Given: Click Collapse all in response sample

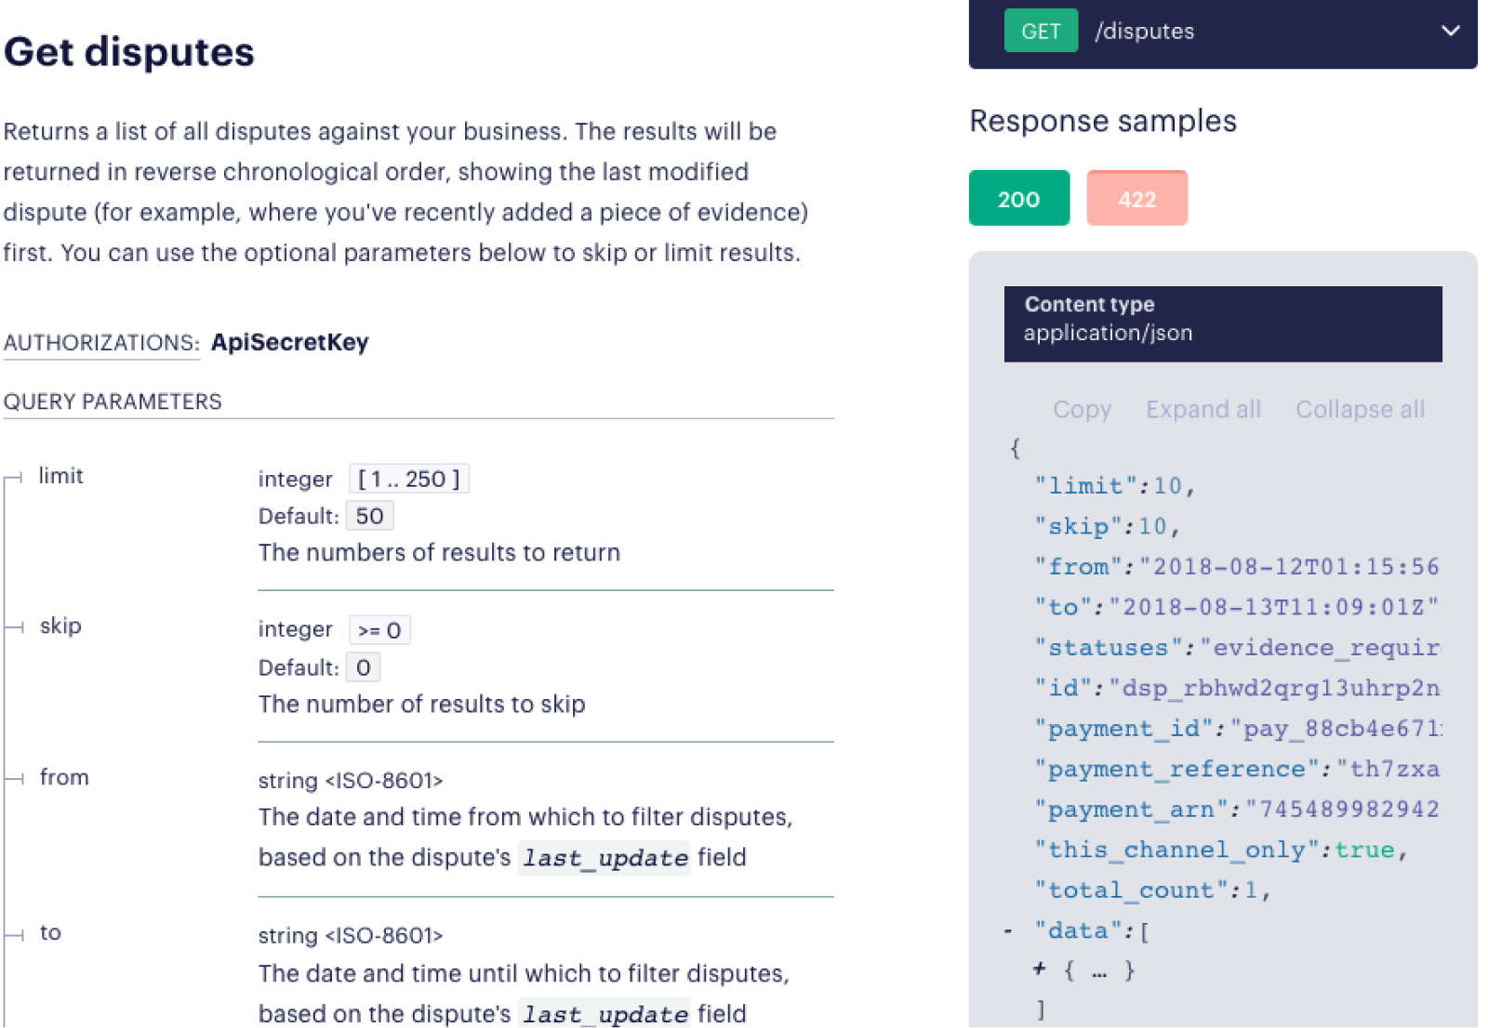Looking at the screenshot, I should [1360, 410].
